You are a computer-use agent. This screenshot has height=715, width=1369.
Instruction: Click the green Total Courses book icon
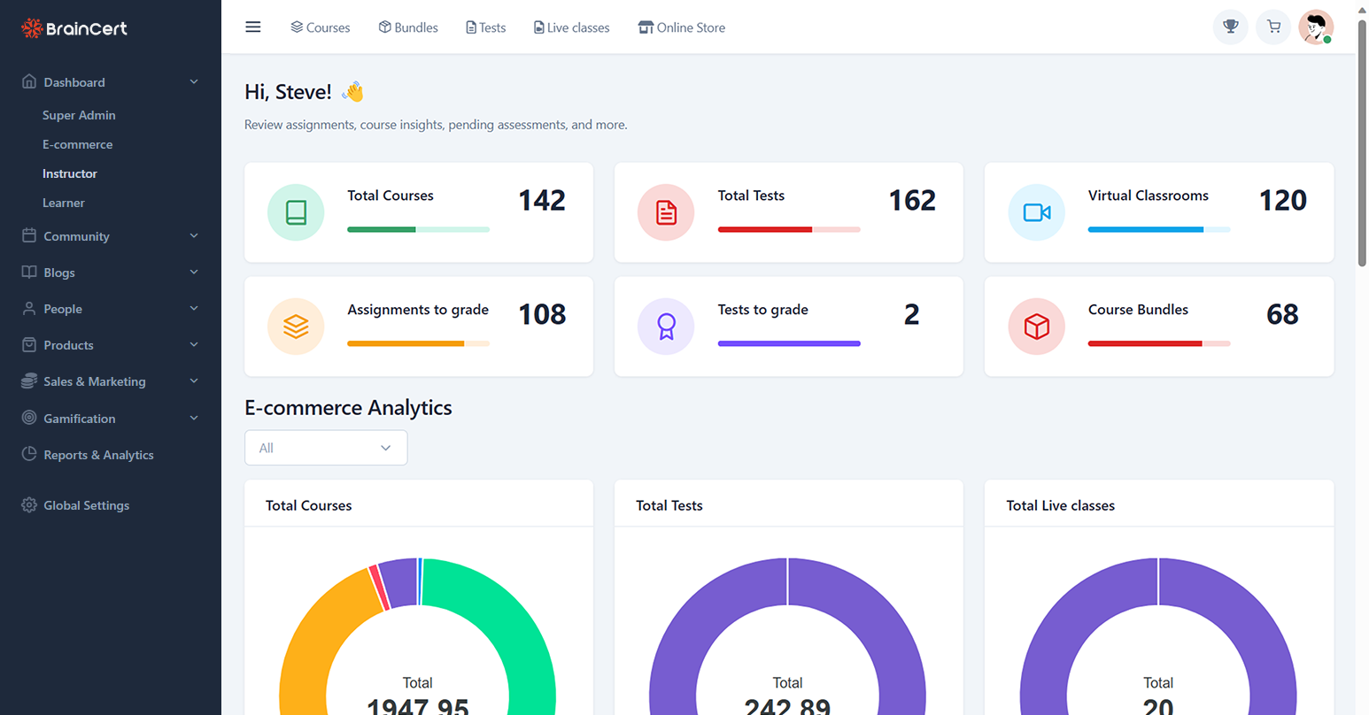[296, 212]
